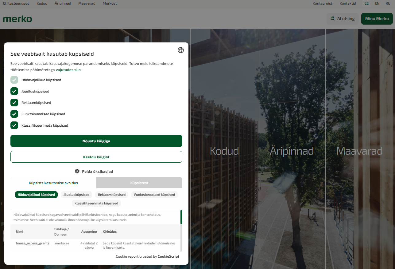Select the Hädavajalikud küpsised category pill
The height and width of the screenshot is (269, 395).
pos(36,195)
